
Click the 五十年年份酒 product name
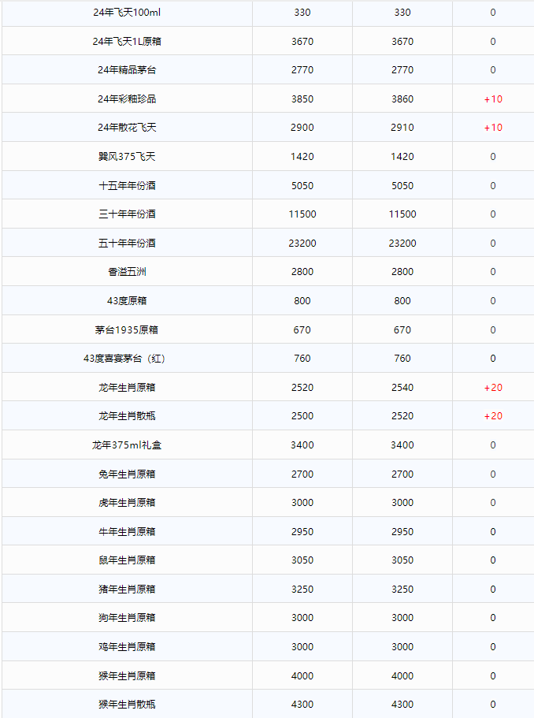coord(127,244)
